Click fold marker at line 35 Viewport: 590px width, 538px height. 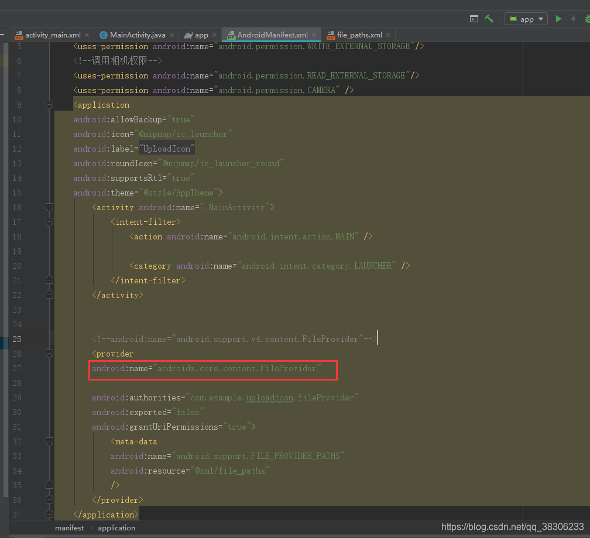[x=49, y=485]
